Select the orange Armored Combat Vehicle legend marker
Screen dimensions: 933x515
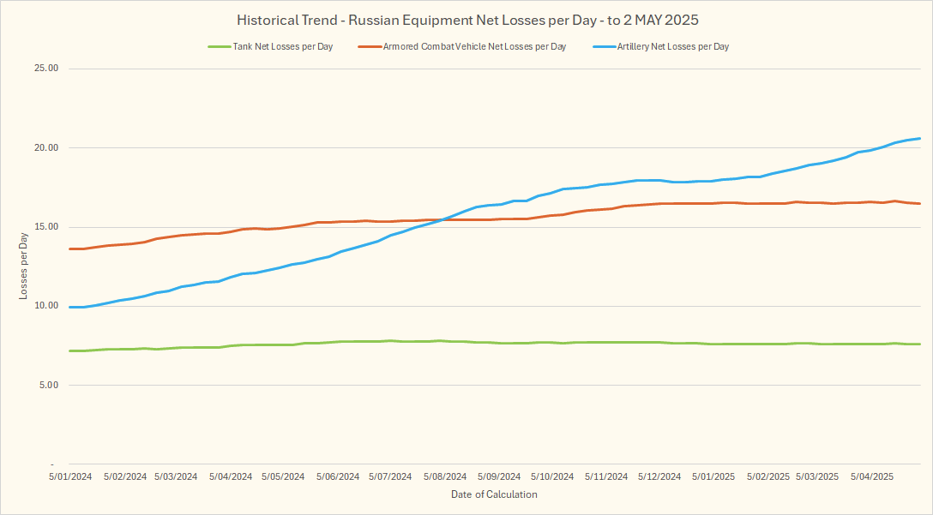[x=369, y=47]
